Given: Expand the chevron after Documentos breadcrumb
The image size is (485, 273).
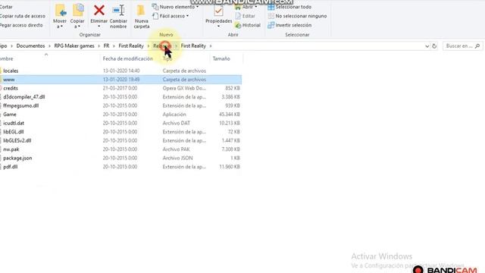Looking at the screenshot, I should pyautogui.click(x=49, y=45).
